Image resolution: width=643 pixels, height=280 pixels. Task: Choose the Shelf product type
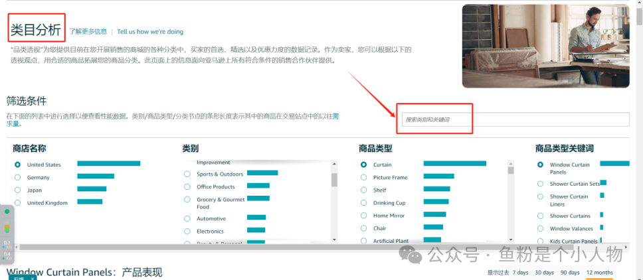pos(364,190)
